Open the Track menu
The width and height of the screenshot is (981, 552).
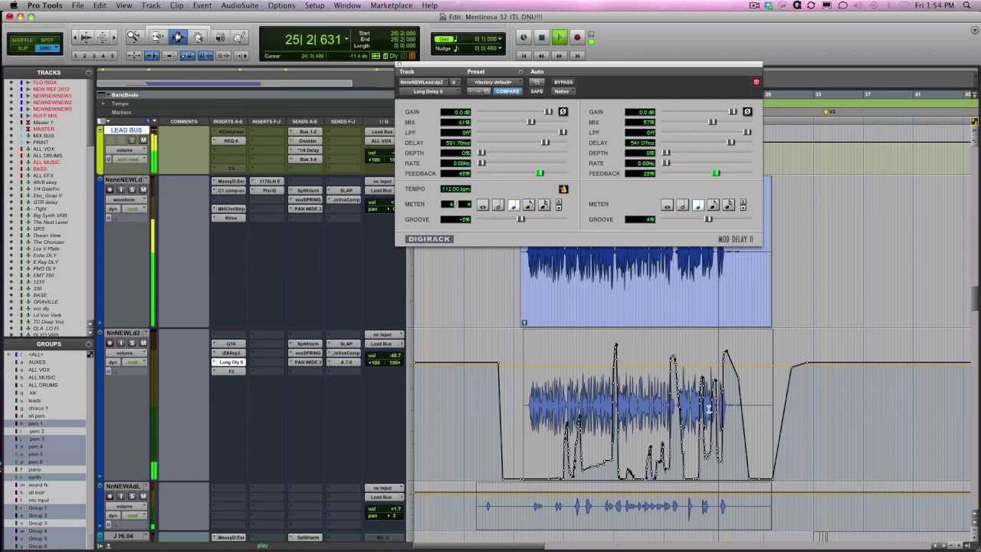pos(151,5)
